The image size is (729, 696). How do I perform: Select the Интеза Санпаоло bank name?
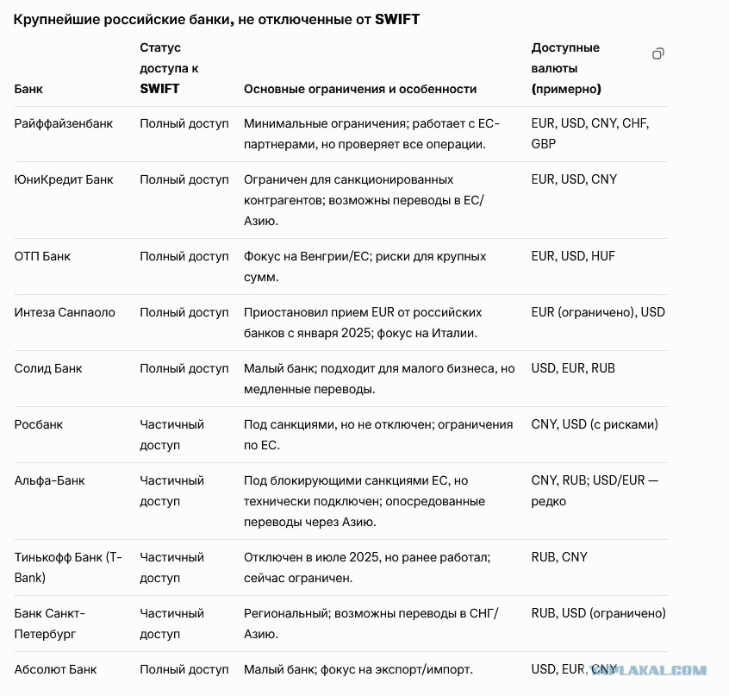[x=65, y=312]
